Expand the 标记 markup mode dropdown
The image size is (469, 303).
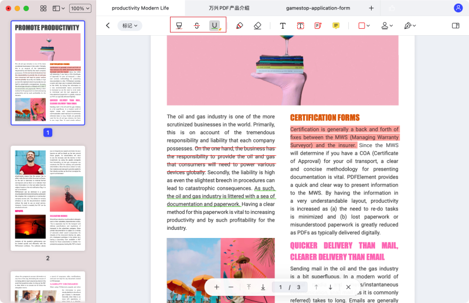130,26
